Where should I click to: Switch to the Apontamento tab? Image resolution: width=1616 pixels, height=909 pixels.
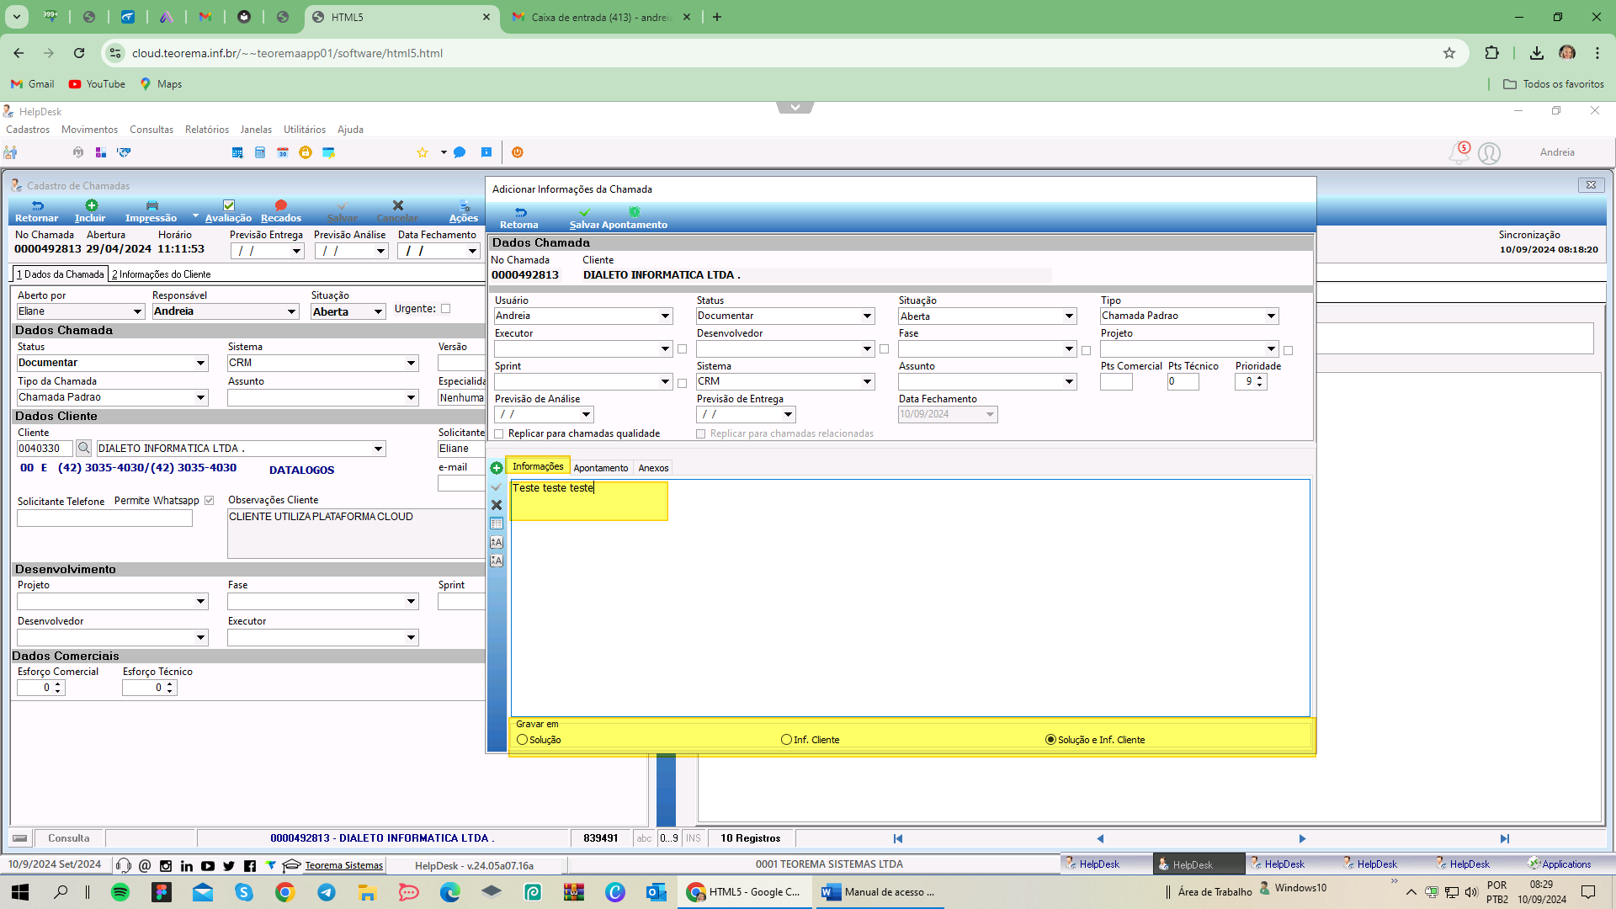(x=601, y=468)
